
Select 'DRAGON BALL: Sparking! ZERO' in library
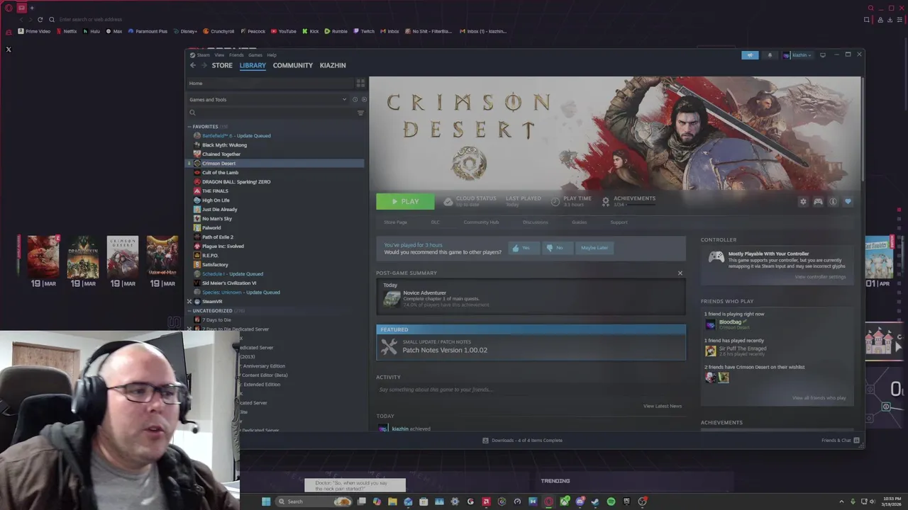pos(236,182)
